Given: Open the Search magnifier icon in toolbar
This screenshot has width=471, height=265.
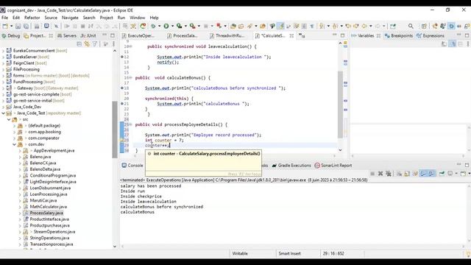Looking at the screenshot, I should click(411, 26).
